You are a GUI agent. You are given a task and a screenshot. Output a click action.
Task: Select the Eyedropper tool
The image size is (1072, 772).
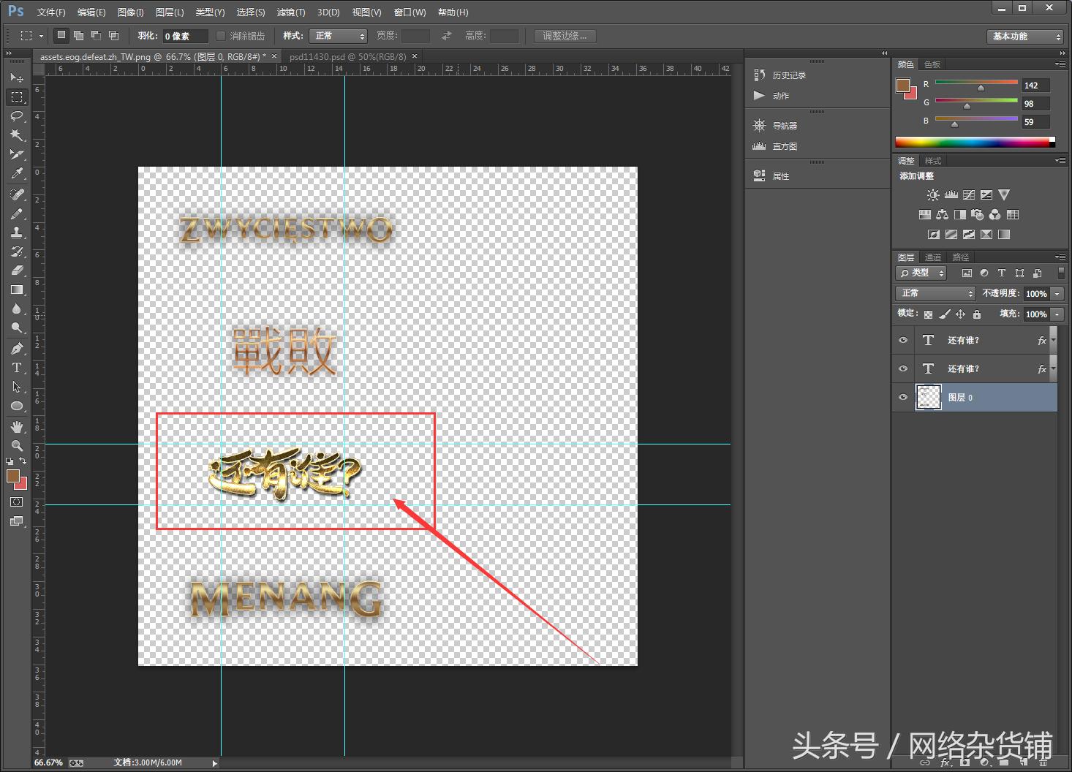[17, 174]
